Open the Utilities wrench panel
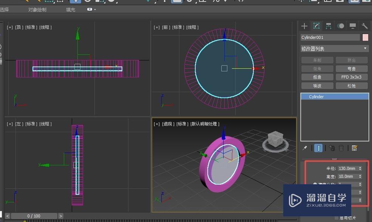The height and width of the screenshot is (222, 372). tap(364, 26)
